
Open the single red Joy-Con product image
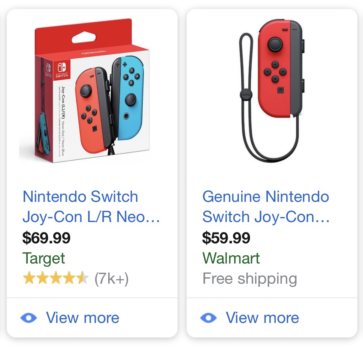(272, 92)
